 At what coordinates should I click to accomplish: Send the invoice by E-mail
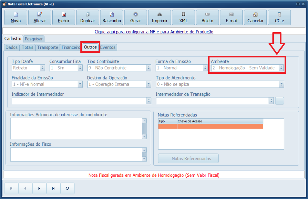click(231, 17)
